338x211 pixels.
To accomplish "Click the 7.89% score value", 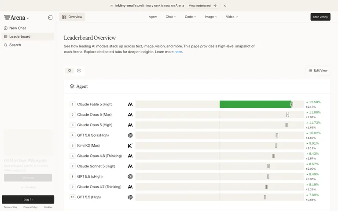I will point(314,195).
